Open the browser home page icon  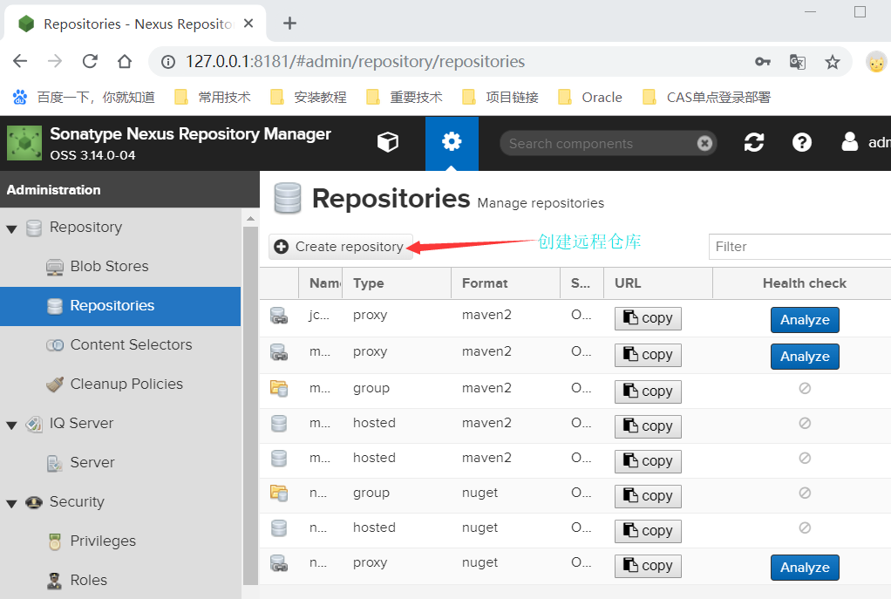pyautogui.click(x=125, y=61)
